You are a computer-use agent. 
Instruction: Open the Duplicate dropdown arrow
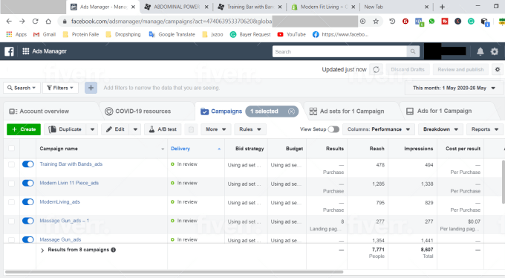coord(92,129)
